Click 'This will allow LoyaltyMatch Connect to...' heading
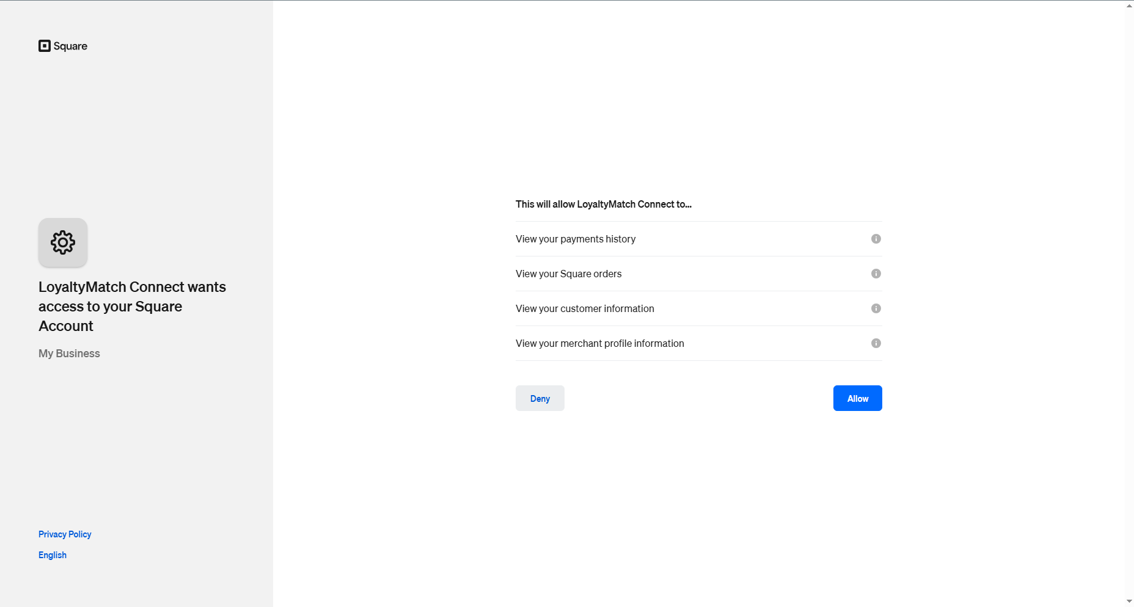Screen dimensions: 1134x607 tap(604, 204)
